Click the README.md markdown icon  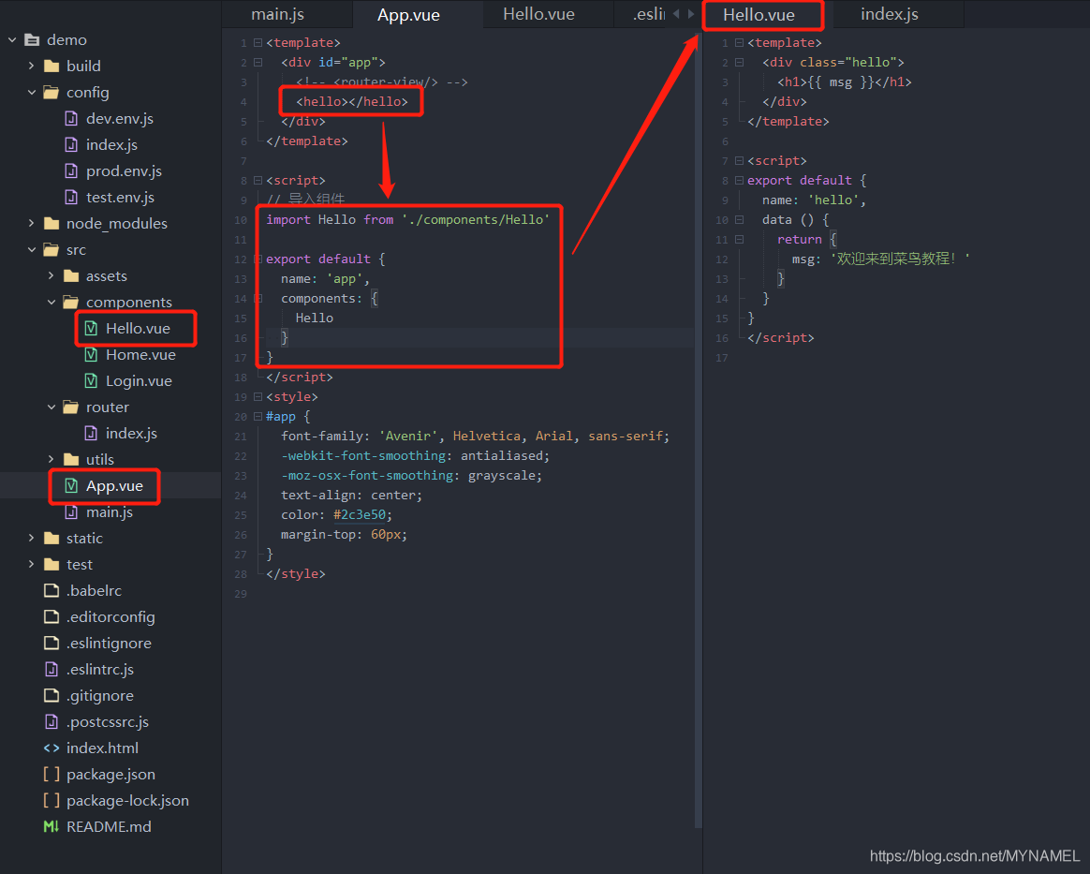(x=52, y=826)
